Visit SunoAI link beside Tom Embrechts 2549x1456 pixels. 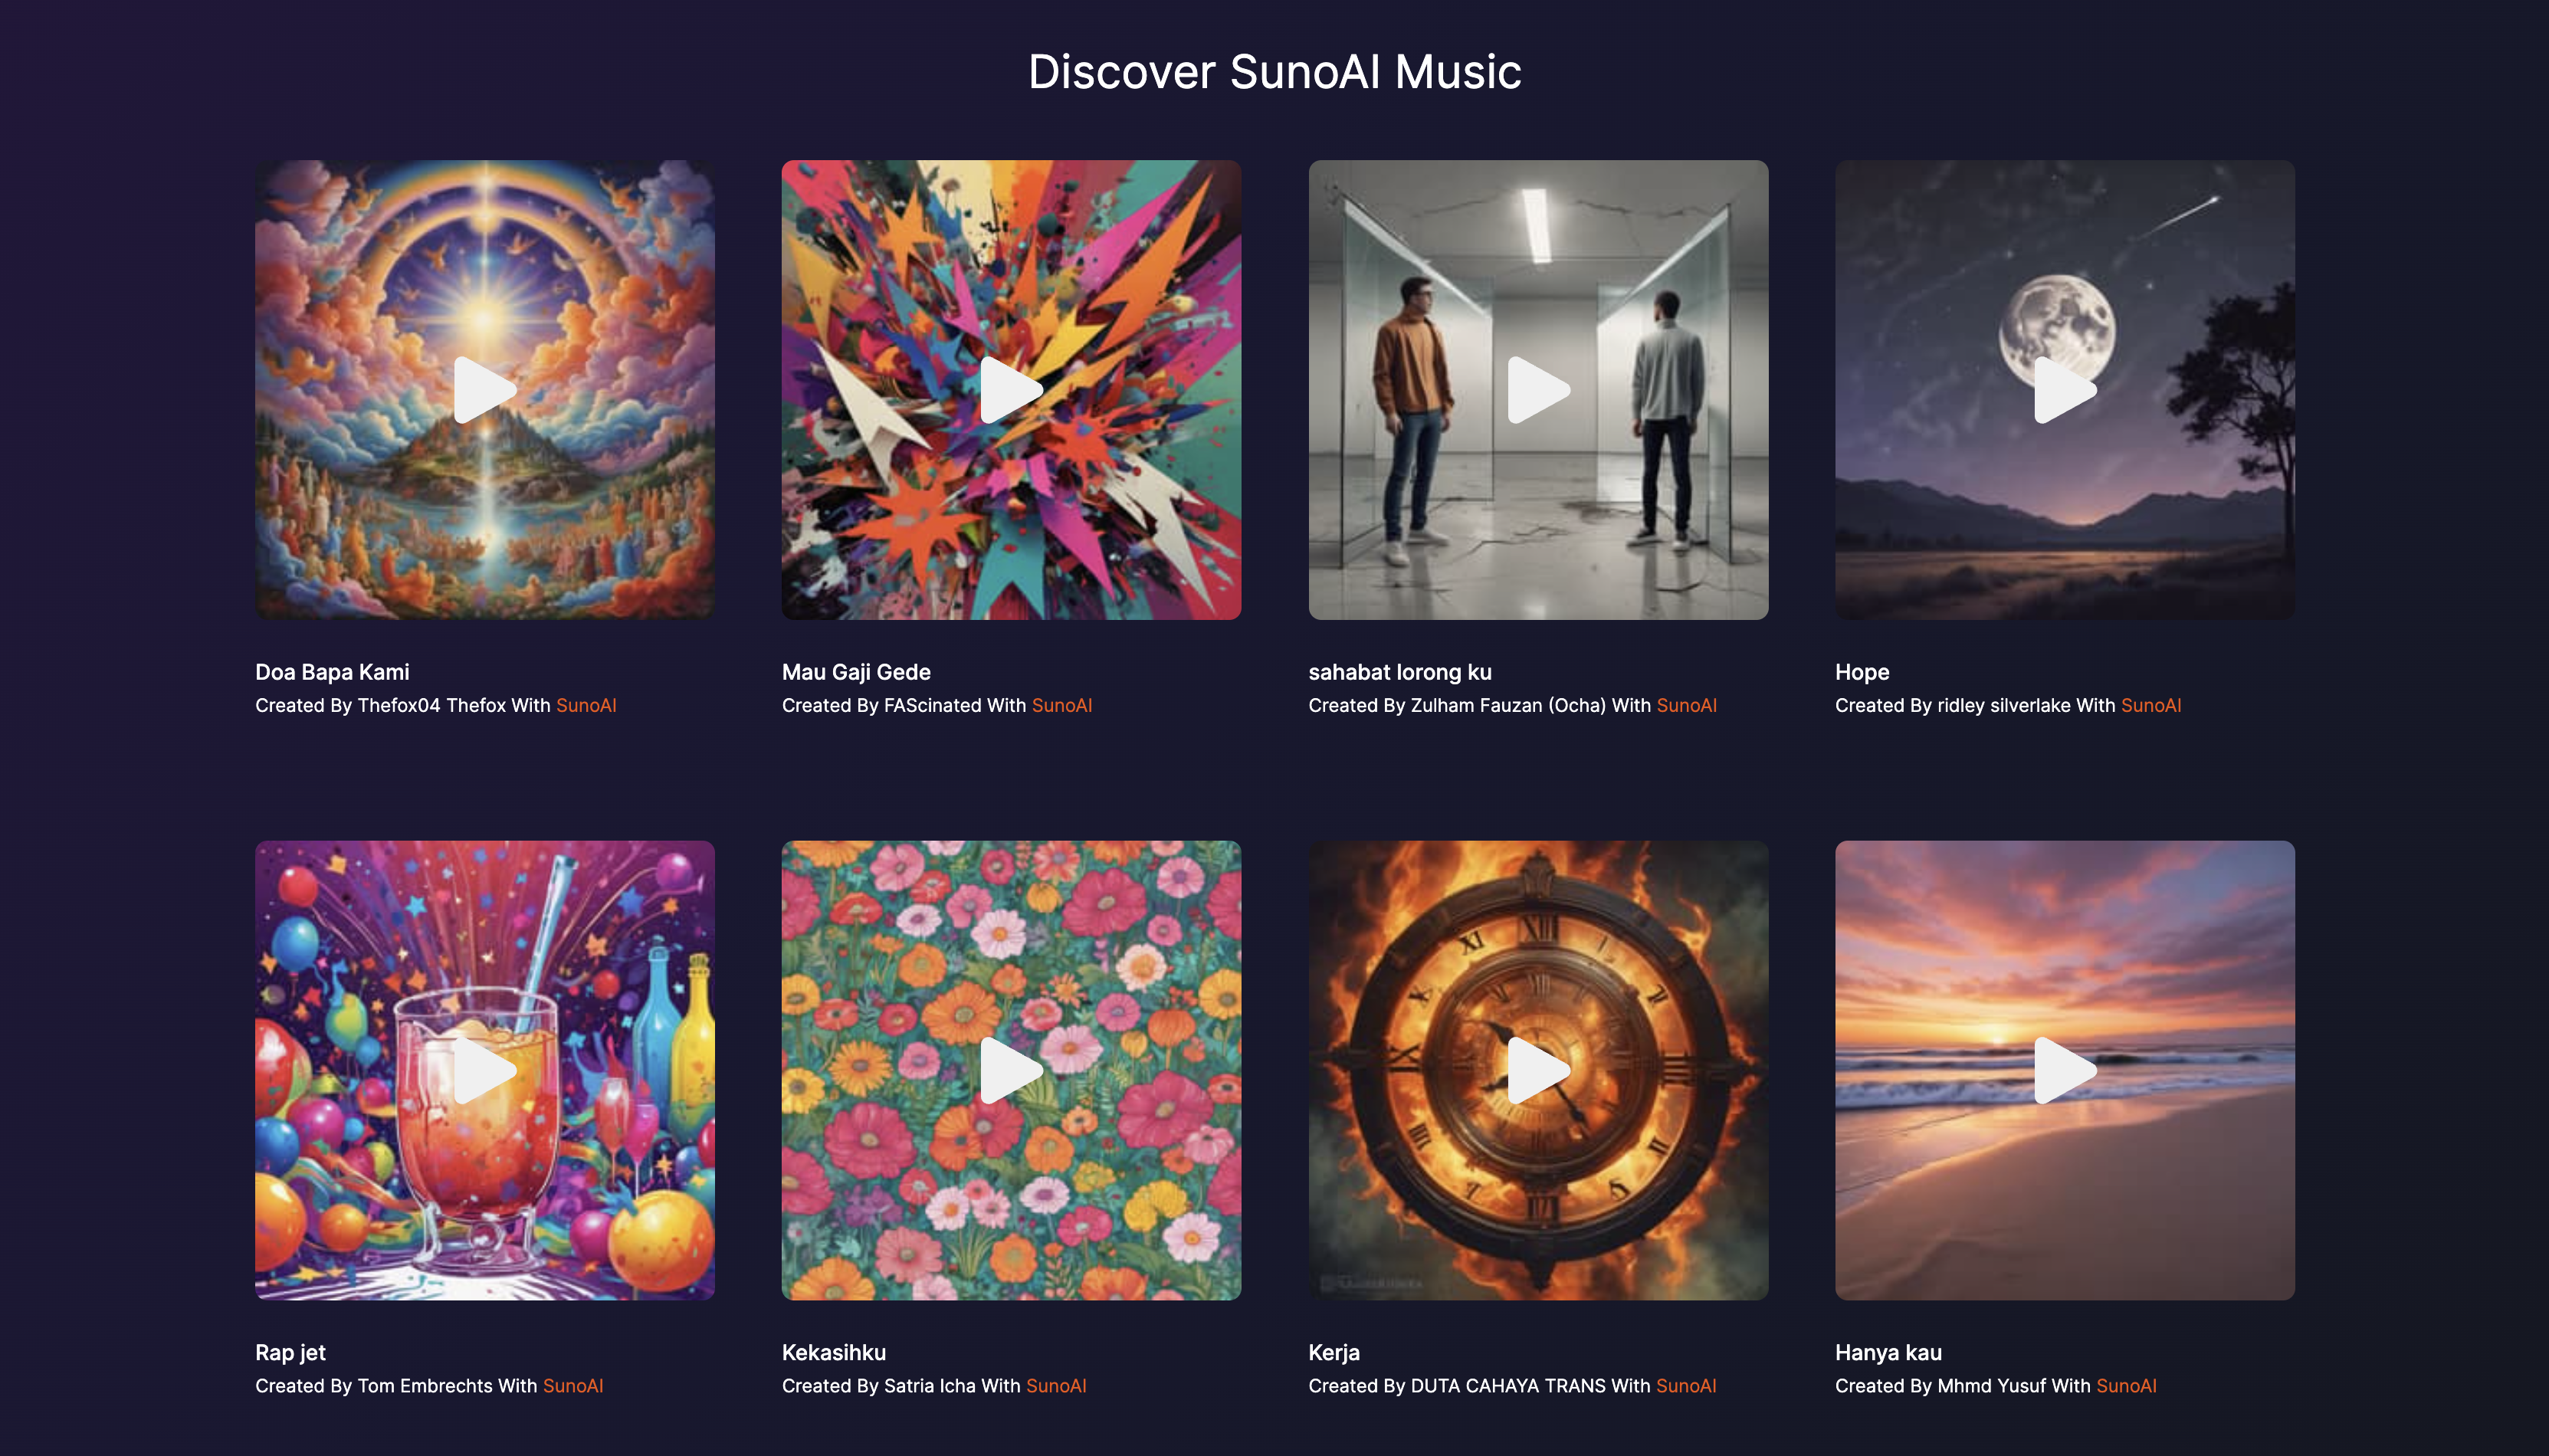[573, 1385]
